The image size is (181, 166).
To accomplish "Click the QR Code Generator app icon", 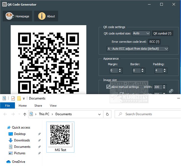I will coord(4,4).
